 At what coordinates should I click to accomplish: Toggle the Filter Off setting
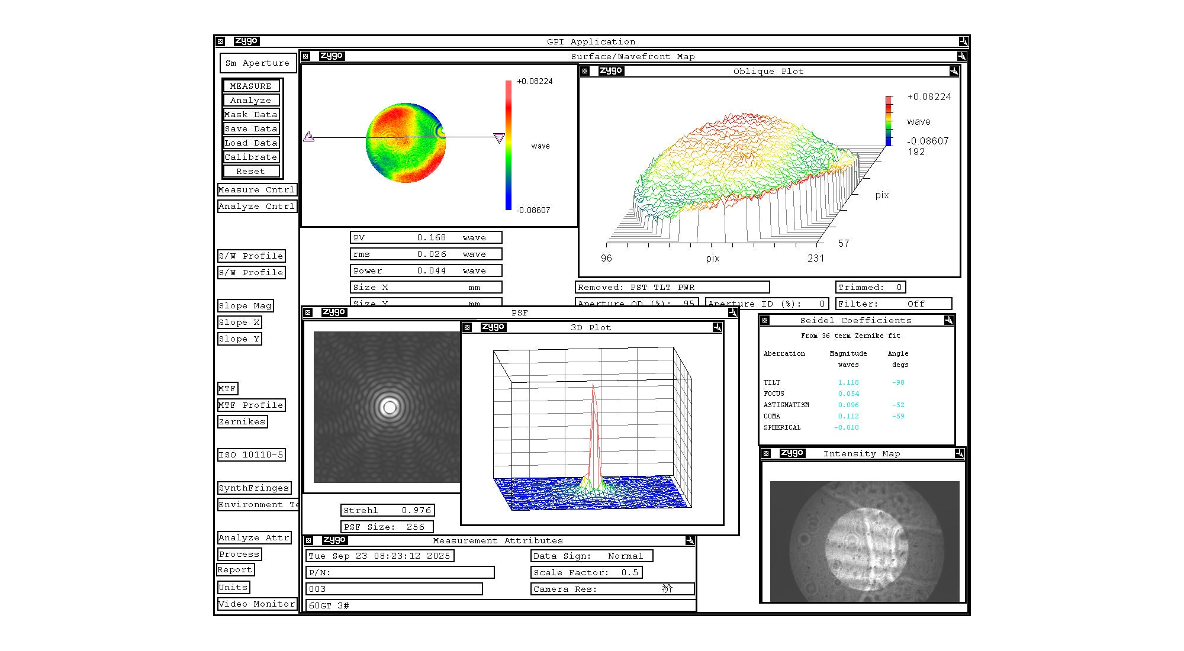(893, 304)
